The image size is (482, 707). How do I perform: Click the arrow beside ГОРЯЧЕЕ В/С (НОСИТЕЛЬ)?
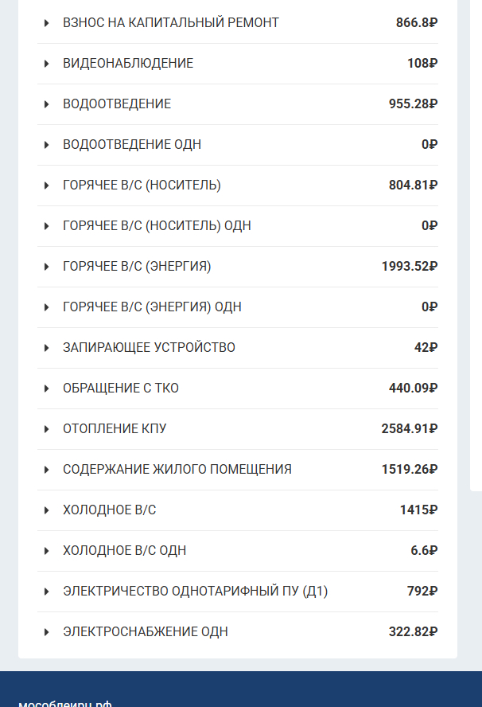pyautogui.click(x=48, y=186)
